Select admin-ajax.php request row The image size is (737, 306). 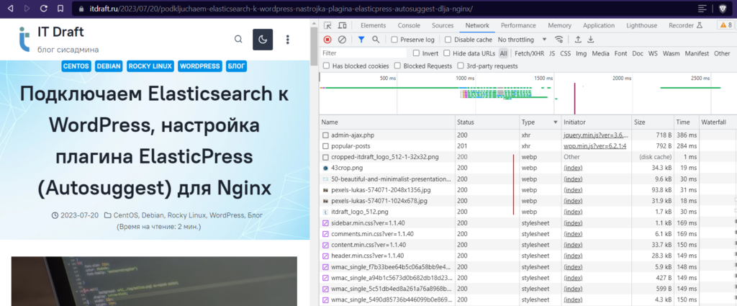pyautogui.click(x=528, y=135)
